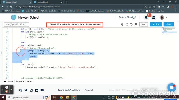Click the browser address bar

tap(80, 7)
